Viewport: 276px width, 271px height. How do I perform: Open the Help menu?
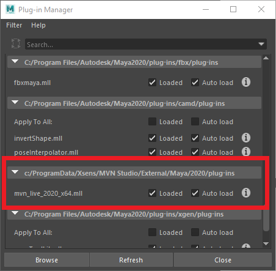pyautogui.click(x=38, y=25)
